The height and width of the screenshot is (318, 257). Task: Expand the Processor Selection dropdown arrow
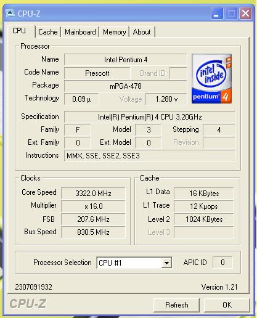(x=166, y=263)
